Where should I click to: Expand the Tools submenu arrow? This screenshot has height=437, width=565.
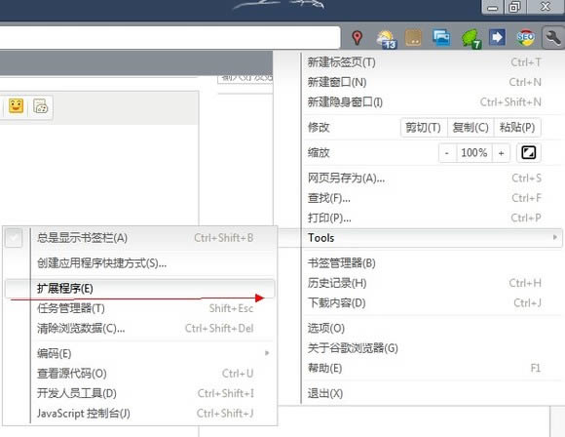pos(555,237)
